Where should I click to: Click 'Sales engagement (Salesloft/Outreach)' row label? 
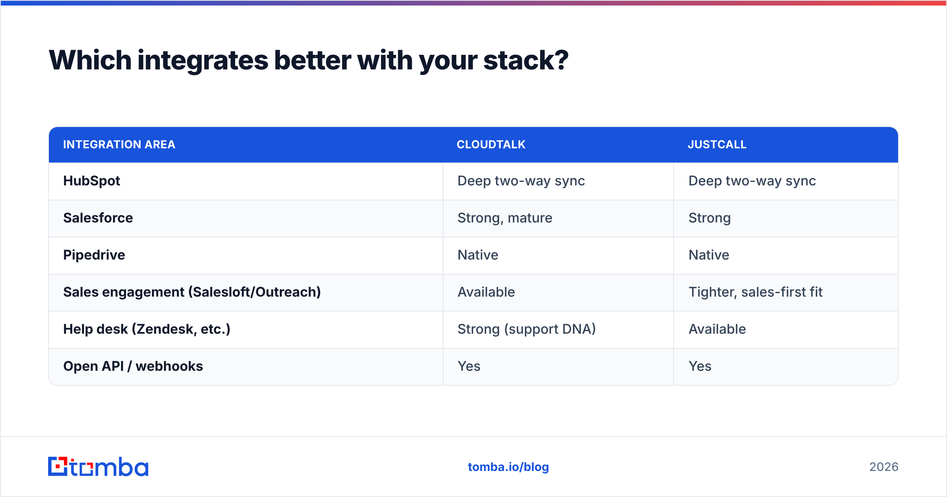(192, 292)
